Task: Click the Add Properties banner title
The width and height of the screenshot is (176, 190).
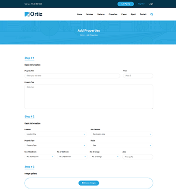Action: (x=89, y=30)
